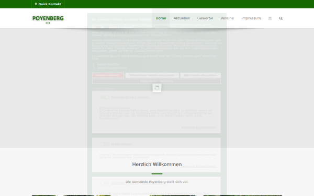Screen dimensions: 314x196
Task: Open the Home menu item
Action: pyautogui.click(x=161, y=18)
